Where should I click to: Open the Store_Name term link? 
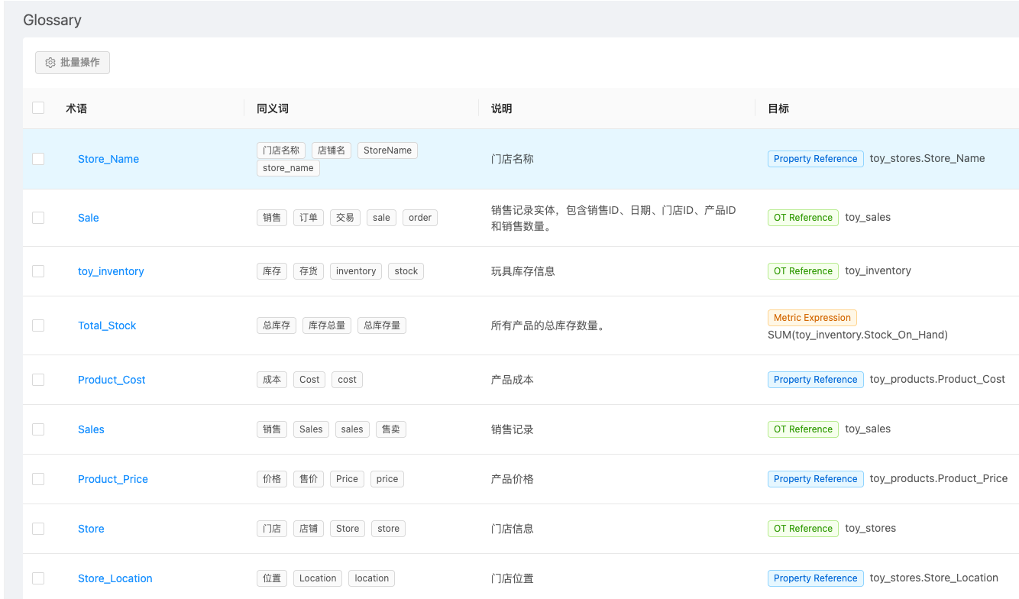pyautogui.click(x=108, y=159)
